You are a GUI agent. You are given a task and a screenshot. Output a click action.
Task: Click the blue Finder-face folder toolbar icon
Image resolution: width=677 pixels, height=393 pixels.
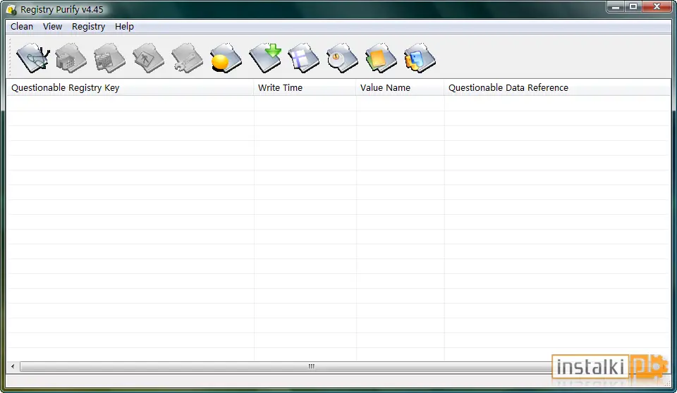420,58
